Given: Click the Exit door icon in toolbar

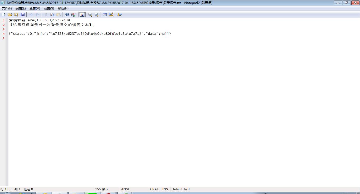Looking at the screenshot, I should point(120,14).
